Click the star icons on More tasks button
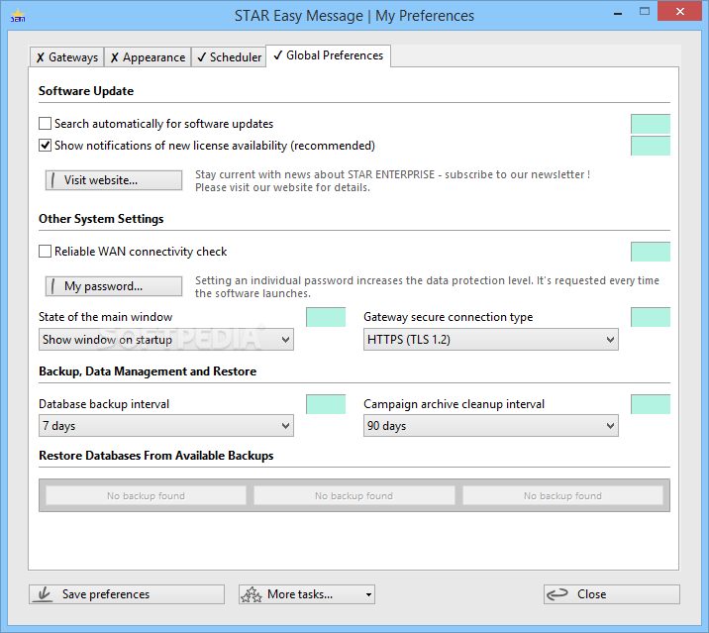 252,594
